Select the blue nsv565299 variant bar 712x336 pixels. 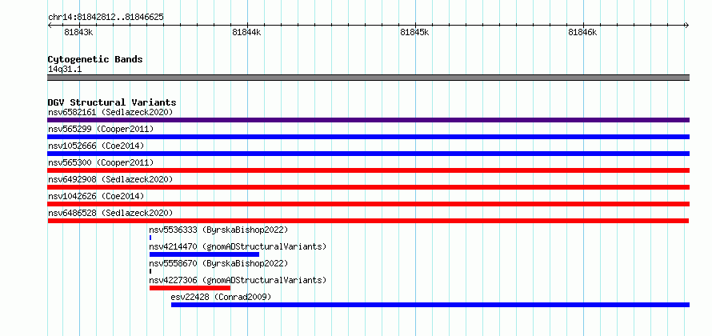tap(368, 137)
